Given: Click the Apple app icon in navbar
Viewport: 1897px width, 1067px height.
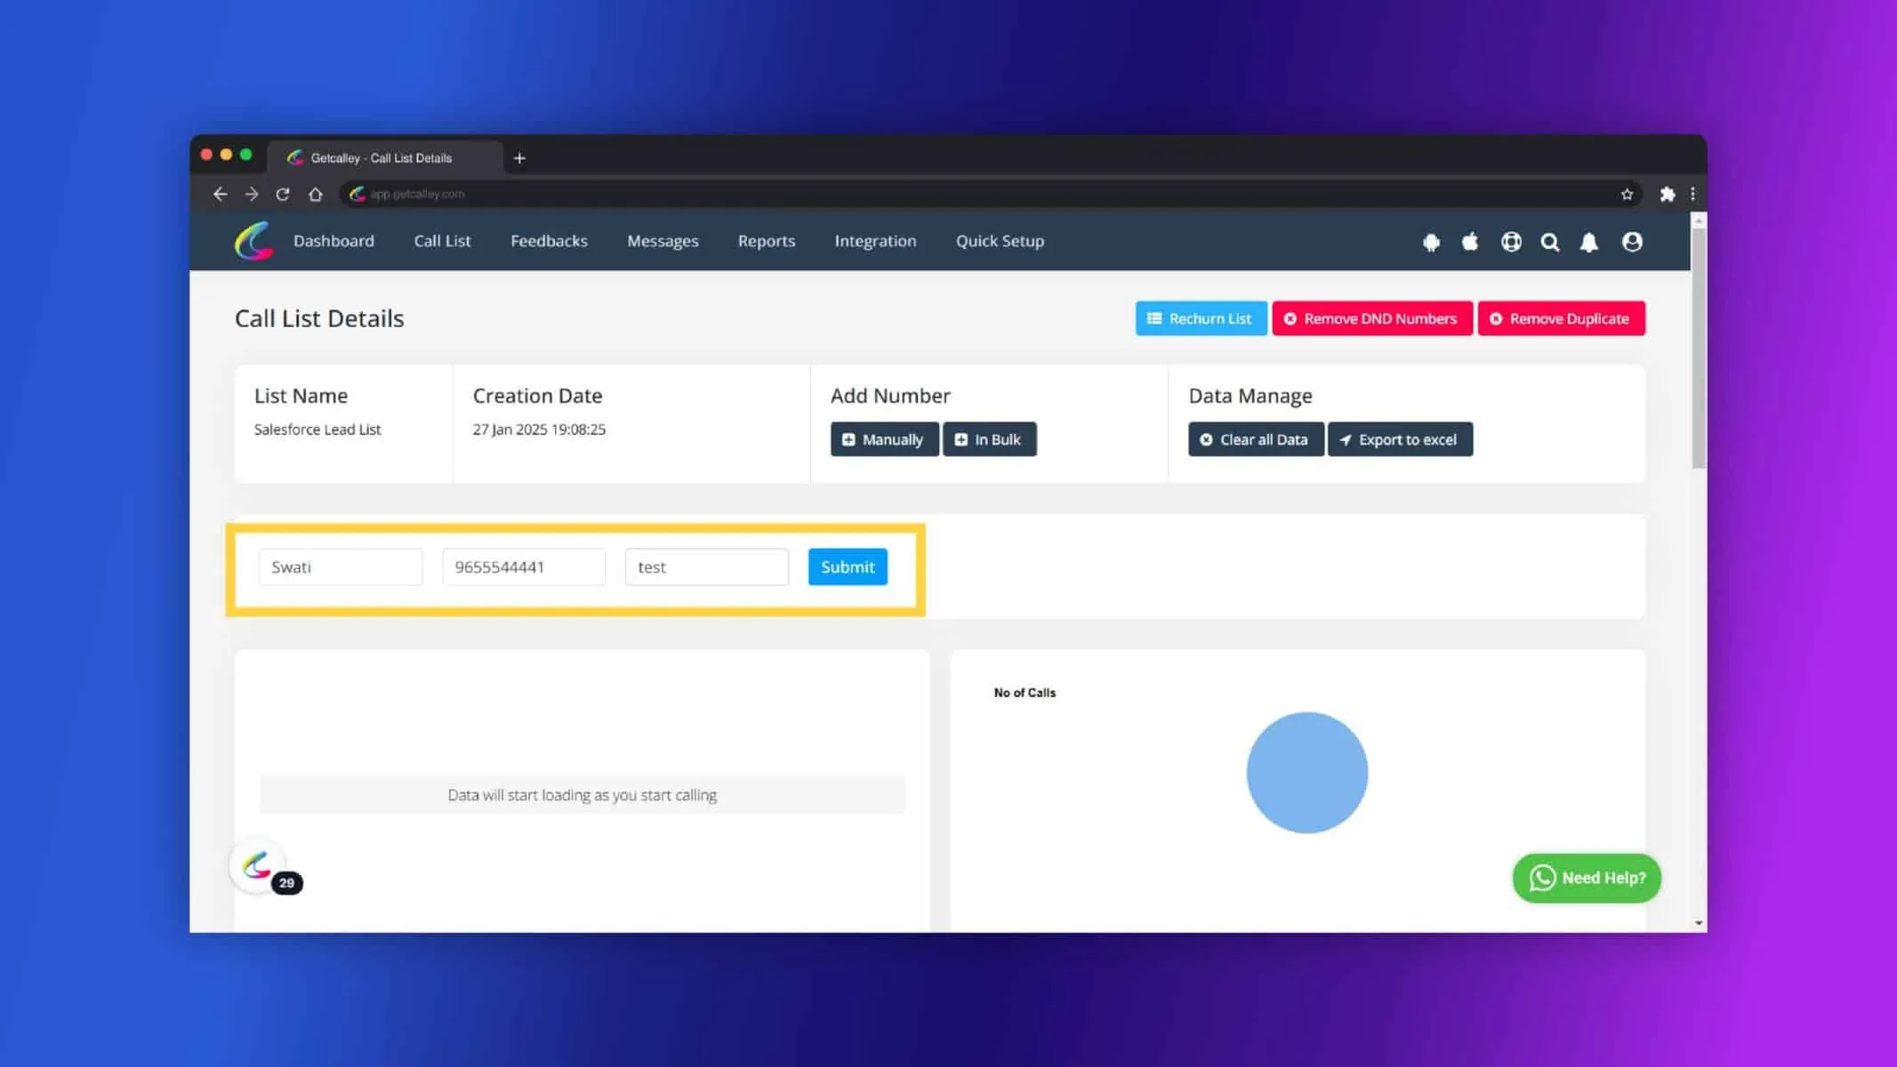Looking at the screenshot, I should [x=1470, y=241].
